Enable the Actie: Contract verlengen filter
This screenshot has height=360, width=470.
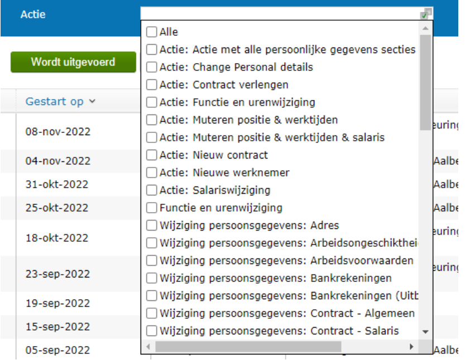pyautogui.click(x=151, y=85)
